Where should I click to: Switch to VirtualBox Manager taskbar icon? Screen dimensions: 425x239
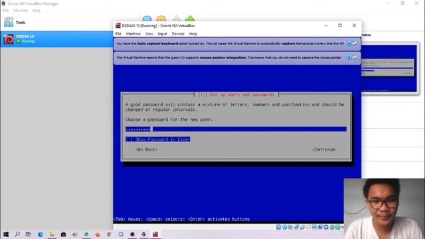(x=143, y=234)
